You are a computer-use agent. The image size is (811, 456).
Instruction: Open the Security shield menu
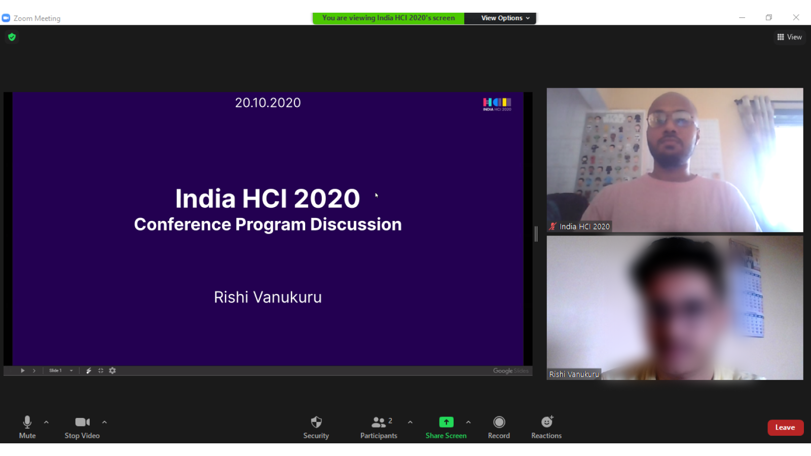point(316,427)
